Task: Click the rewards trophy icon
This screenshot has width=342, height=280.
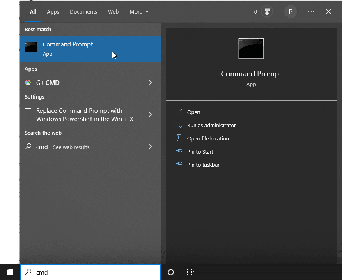Action: [x=267, y=12]
